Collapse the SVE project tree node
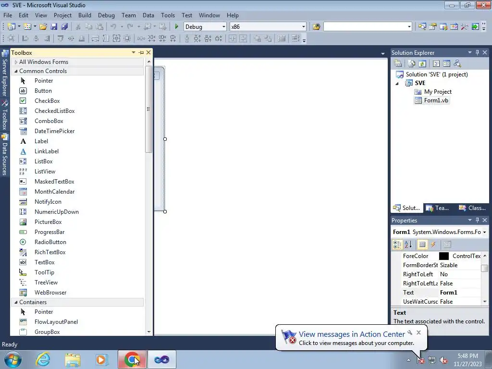Screen dimensions: 492x369 [397, 84]
